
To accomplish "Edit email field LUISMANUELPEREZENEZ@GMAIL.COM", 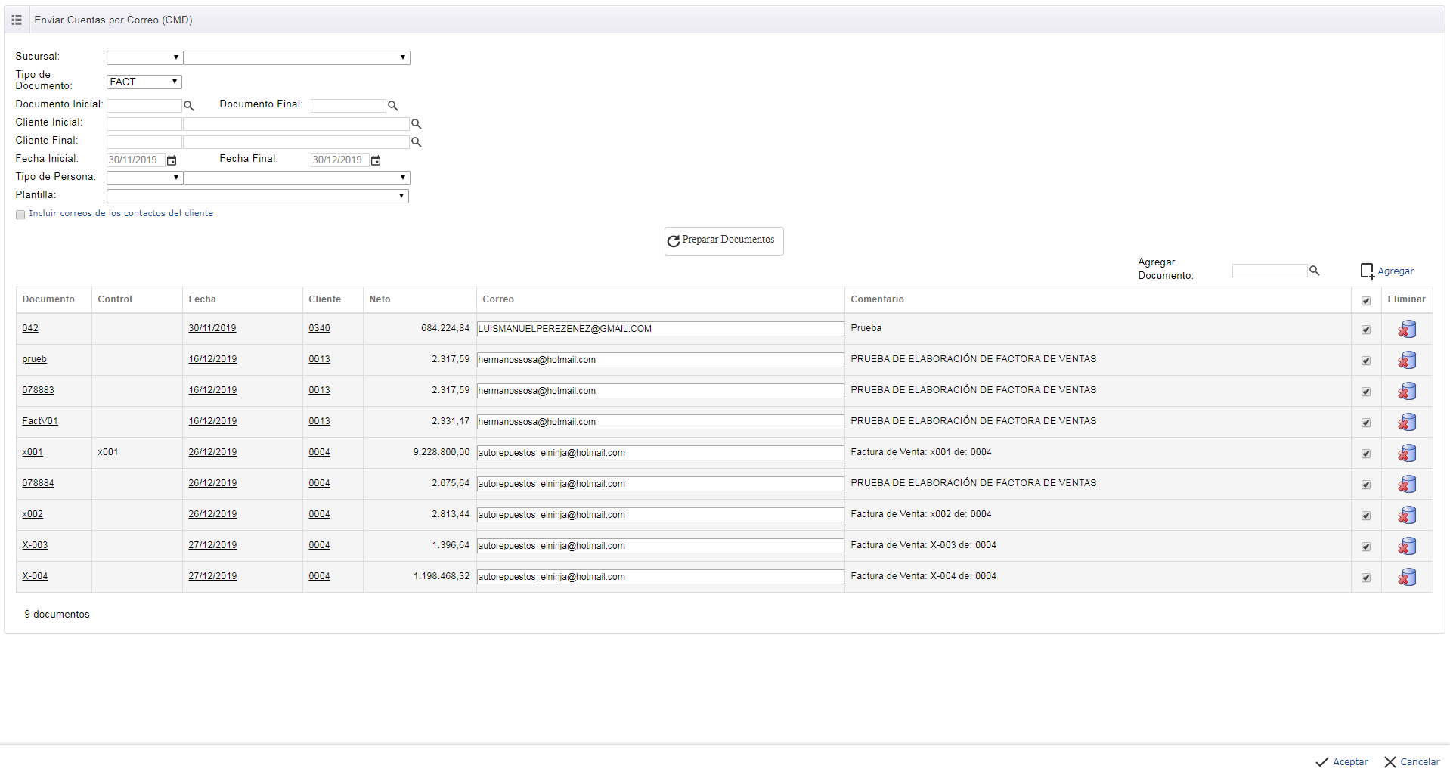I will click(661, 329).
